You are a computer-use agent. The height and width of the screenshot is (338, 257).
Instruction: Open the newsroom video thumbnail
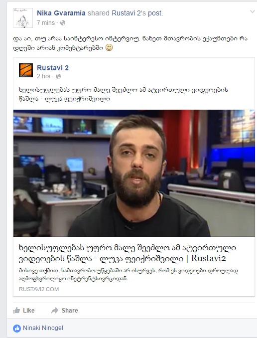coord(134,173)
